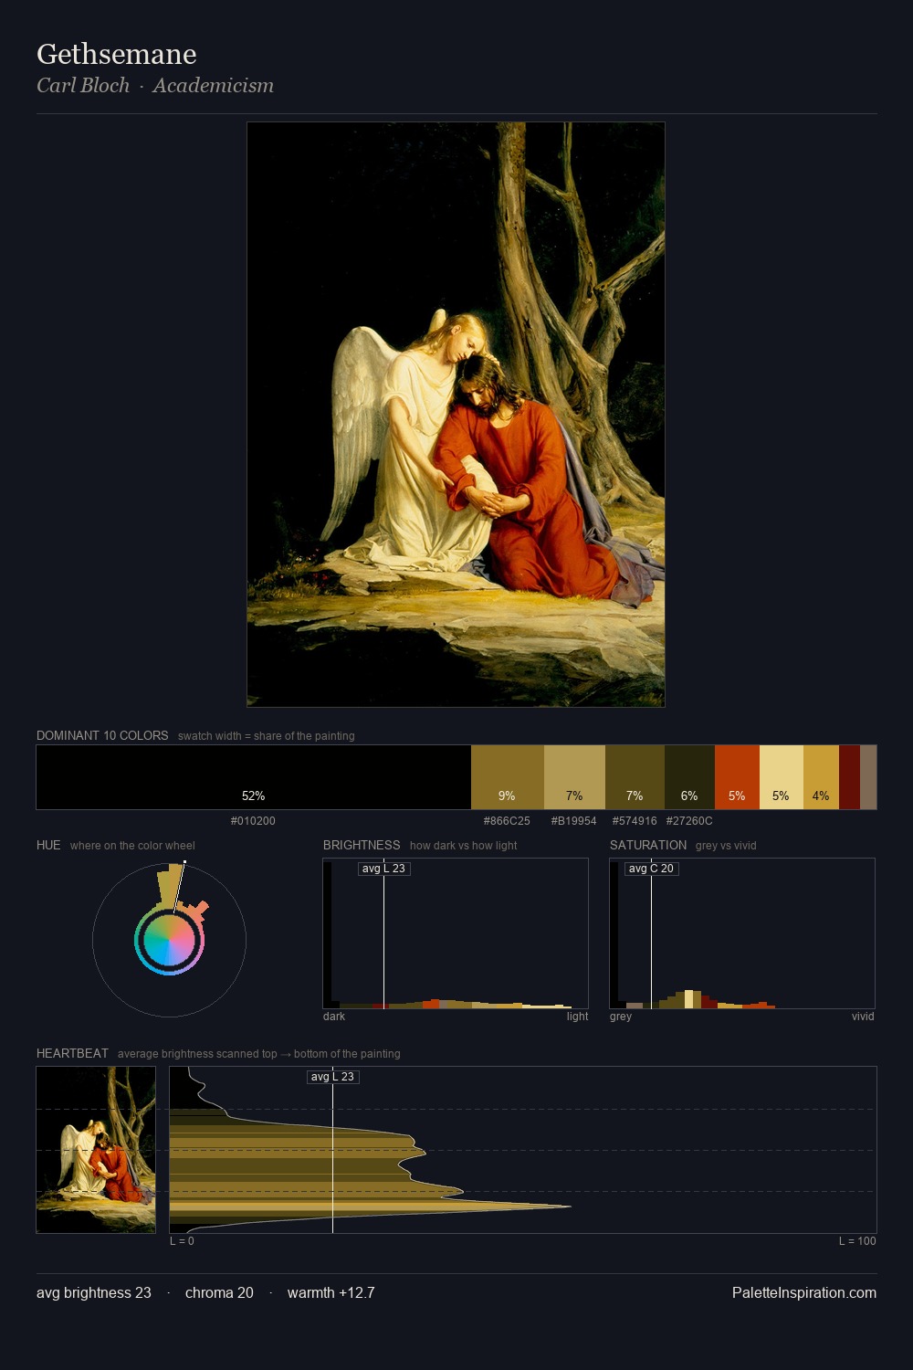The height and width of the screenshot is (1370, 913).
Task: Click the 'vivid' axis label
Action: pyautogui.click(x=863, y=1017)
